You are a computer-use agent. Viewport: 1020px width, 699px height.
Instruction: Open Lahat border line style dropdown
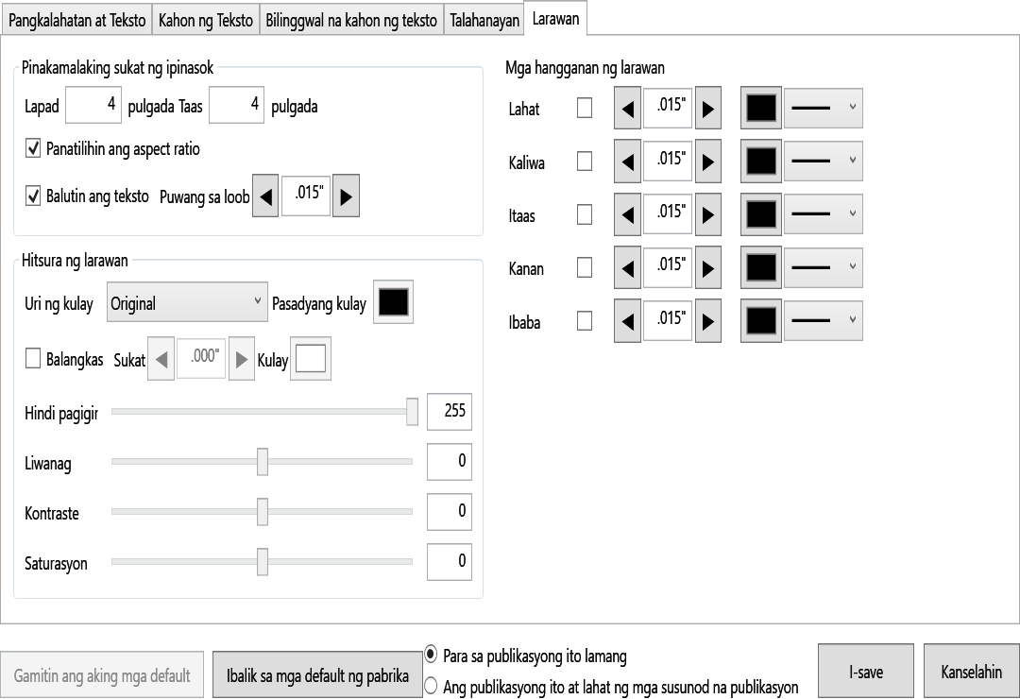click(824, 108)
